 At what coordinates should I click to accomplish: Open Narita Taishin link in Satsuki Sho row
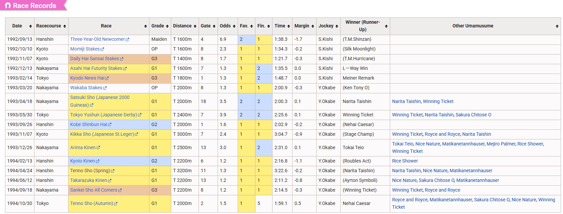[x=407, y=101]
